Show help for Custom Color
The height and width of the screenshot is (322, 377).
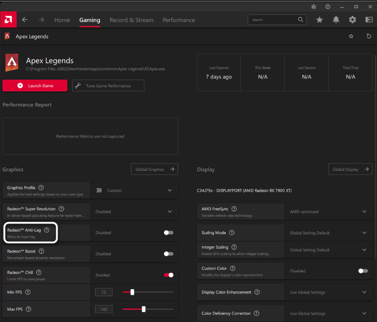233,268
